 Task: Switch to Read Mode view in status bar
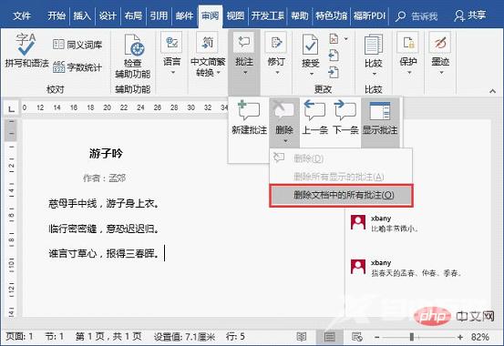click(301, 337)
